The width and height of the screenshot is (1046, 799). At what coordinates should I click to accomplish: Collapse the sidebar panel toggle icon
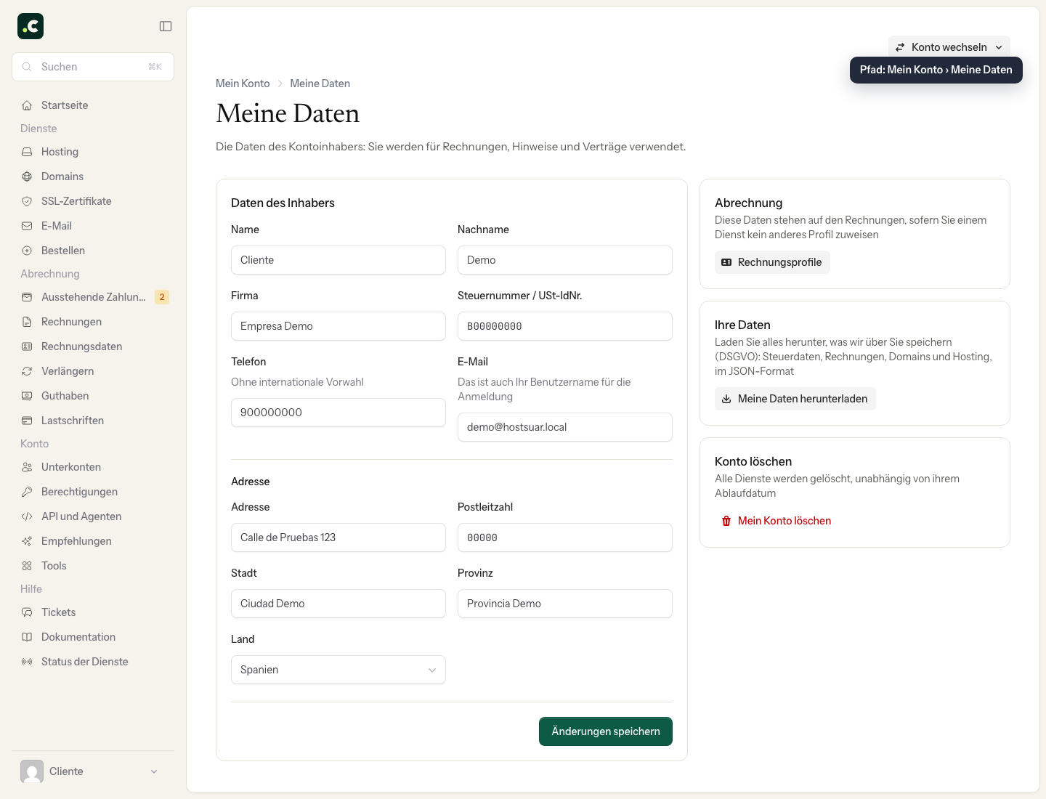click(x=166, y=26)
